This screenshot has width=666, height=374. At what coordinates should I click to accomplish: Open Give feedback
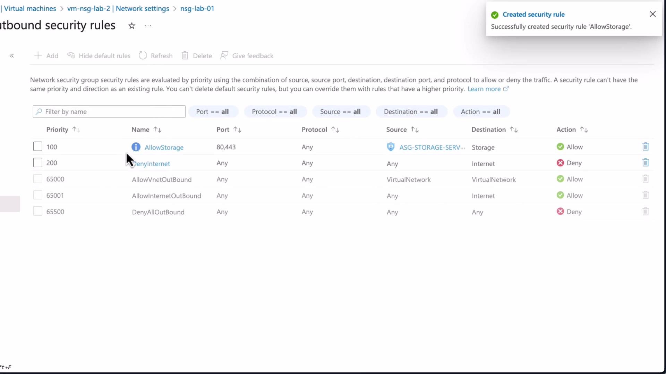[x=247, y=56]
